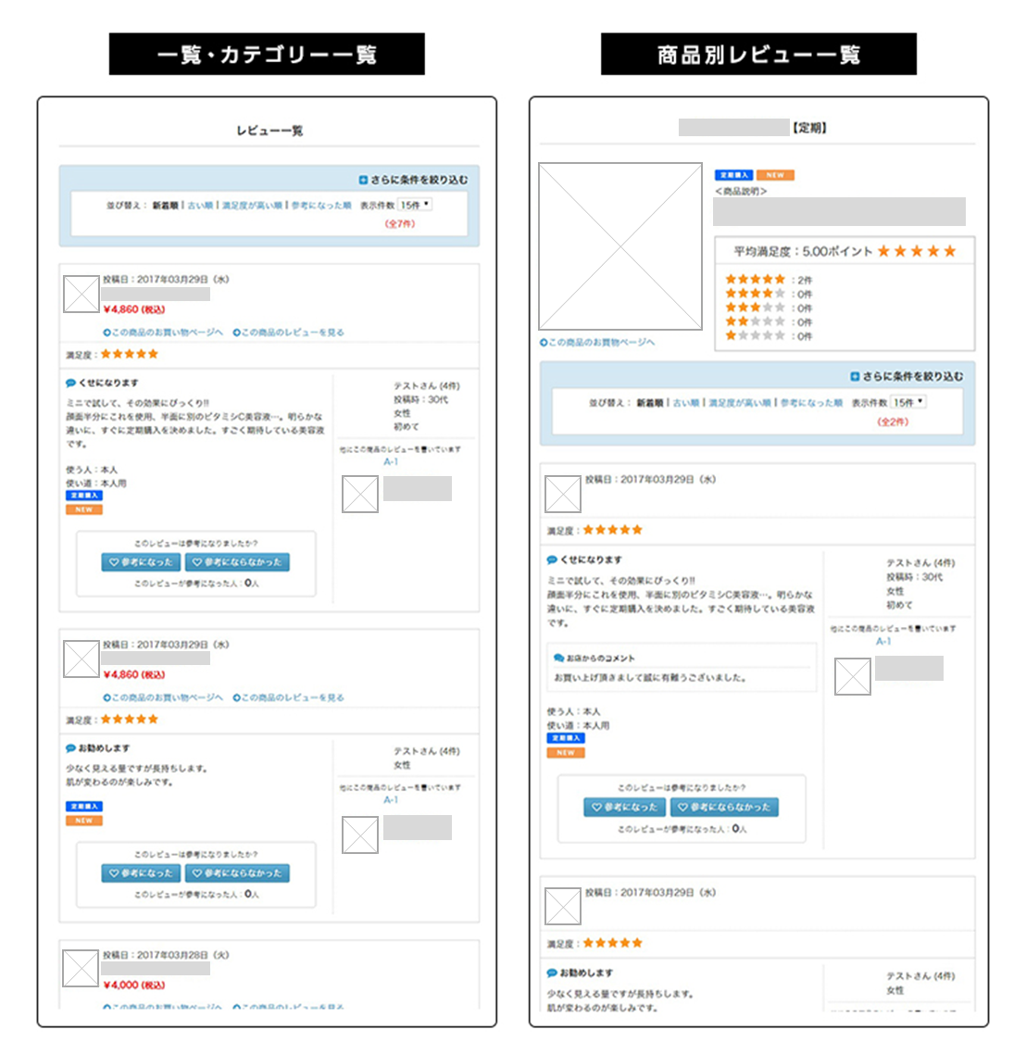1026x1042 pixels.
Task: Open A-1 link in right くせになります review
Action: pos(883,641)
